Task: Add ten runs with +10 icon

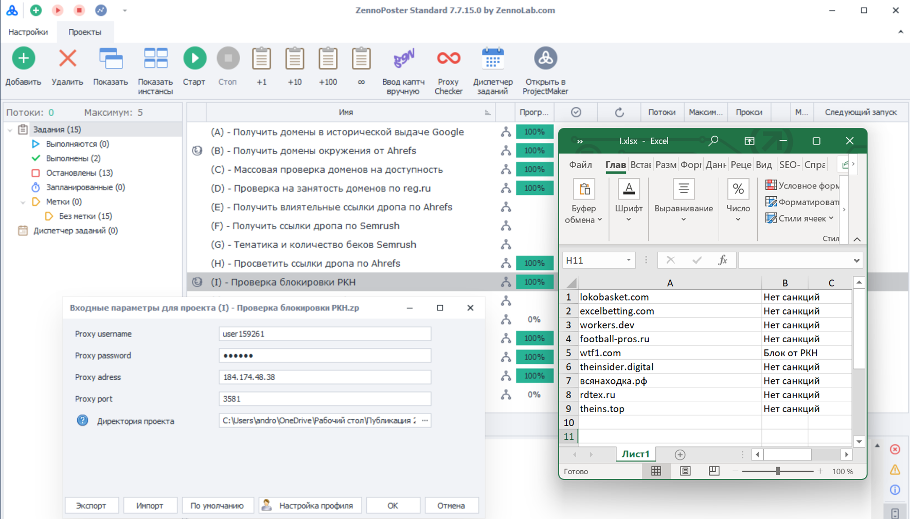Action: [x=295, y=59]
